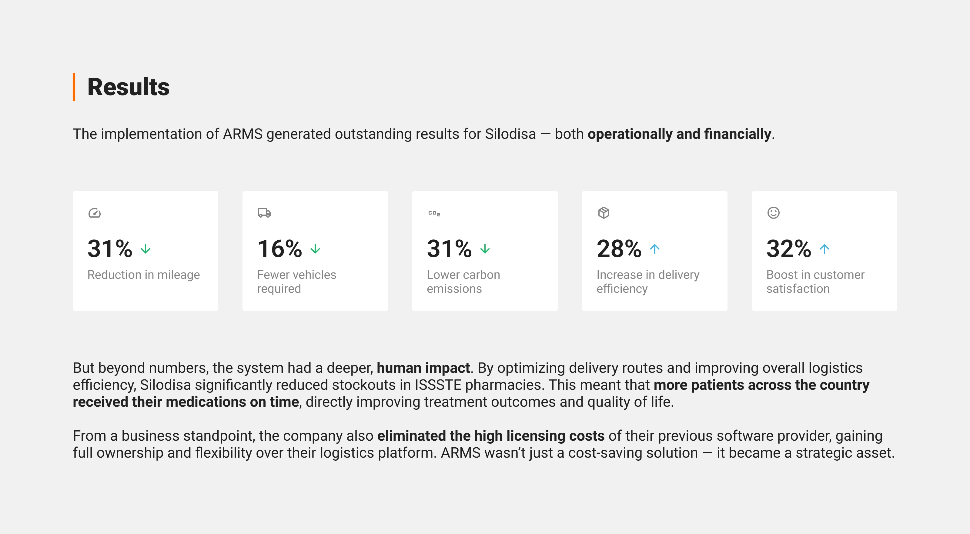Click the Results heading
The image size is (970, 534).
click(129, 87)
